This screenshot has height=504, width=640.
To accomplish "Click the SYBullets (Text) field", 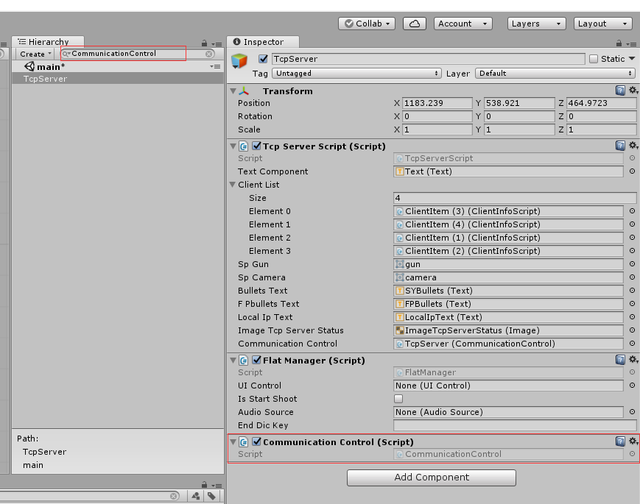I will (x=508, y=291).
